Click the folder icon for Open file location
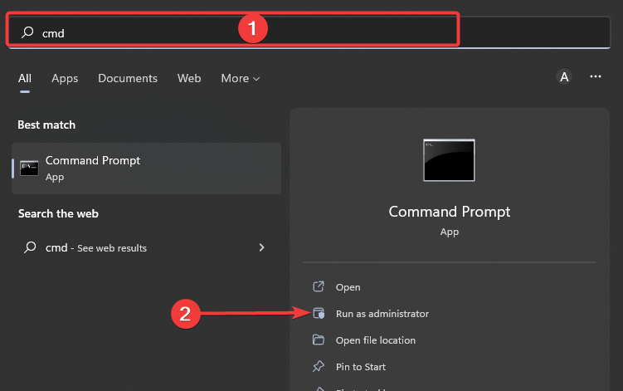This screenshot has height=391, width=623. [x=319, y=340]
